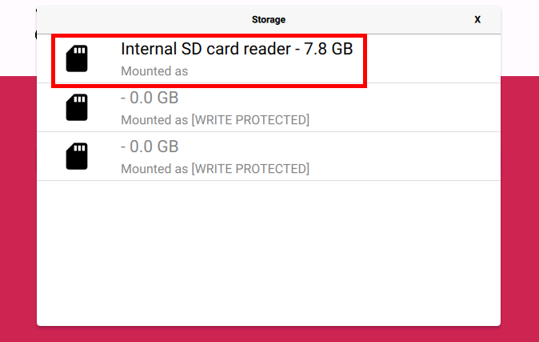This screenshot has height=342, width=539.
Task: Click "Mounted as" under Internal SD card reader
Action: click(154, 70)
